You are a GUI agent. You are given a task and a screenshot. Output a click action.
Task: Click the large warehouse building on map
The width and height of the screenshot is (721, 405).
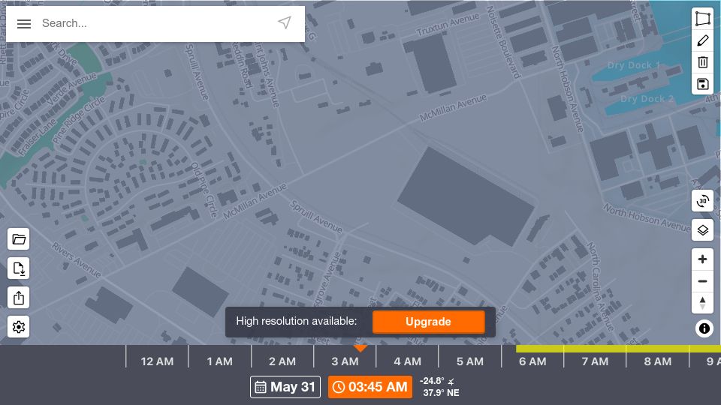[x=466, y=196]
